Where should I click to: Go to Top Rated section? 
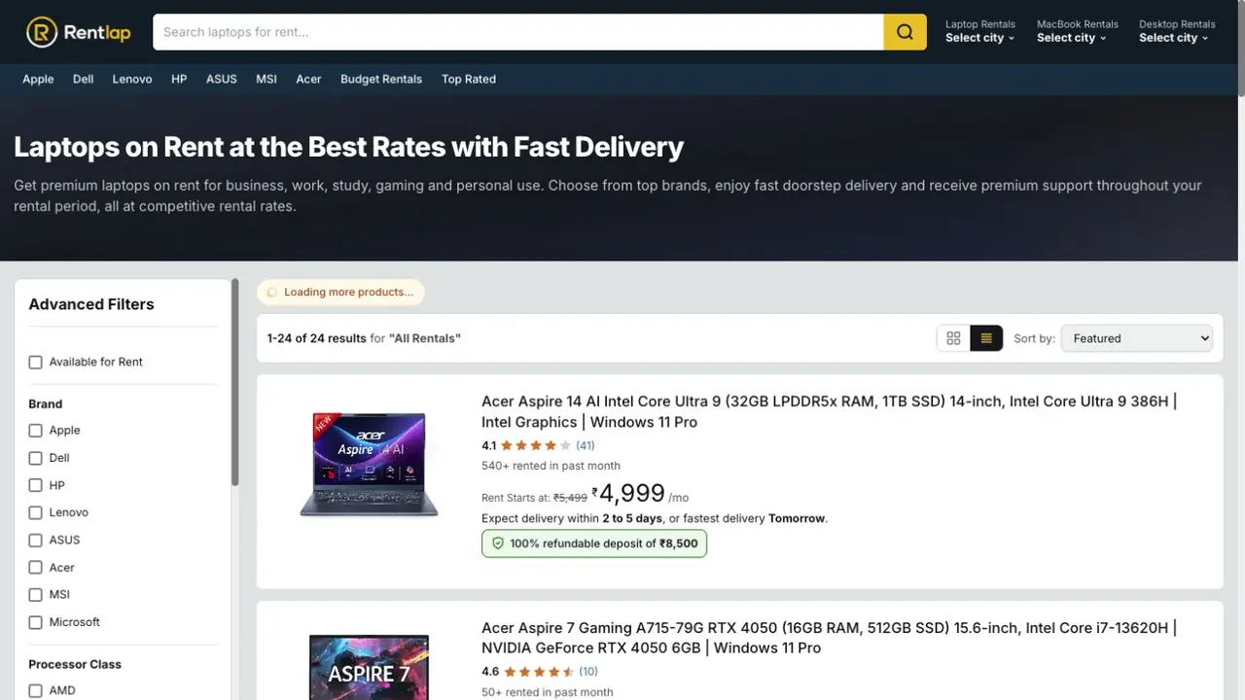point(469,79)
